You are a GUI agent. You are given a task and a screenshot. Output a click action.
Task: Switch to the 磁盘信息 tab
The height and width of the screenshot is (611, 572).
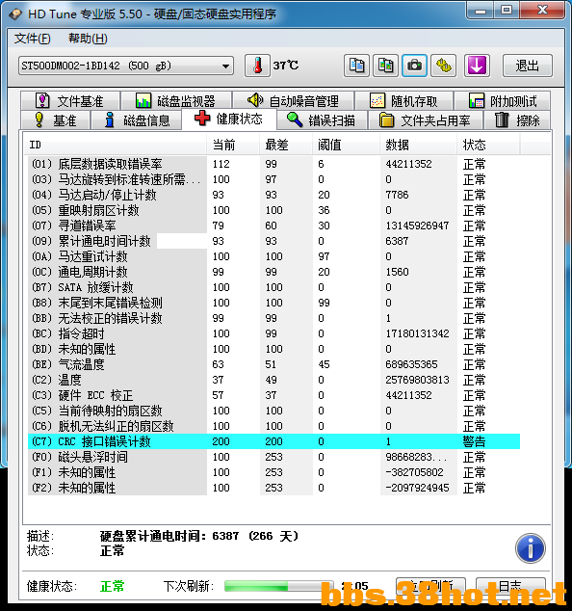click(137, 120)
